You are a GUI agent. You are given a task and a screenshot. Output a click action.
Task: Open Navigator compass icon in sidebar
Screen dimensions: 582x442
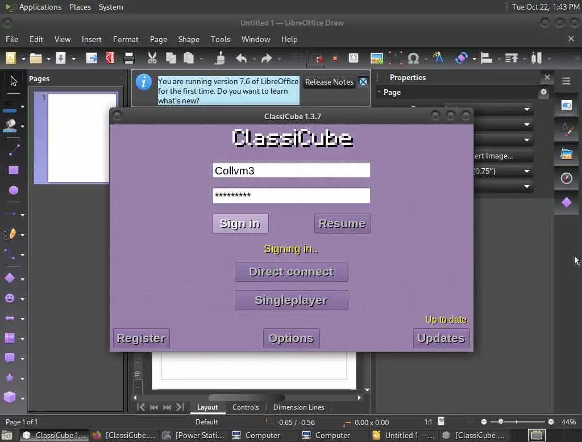click(567, 178)
